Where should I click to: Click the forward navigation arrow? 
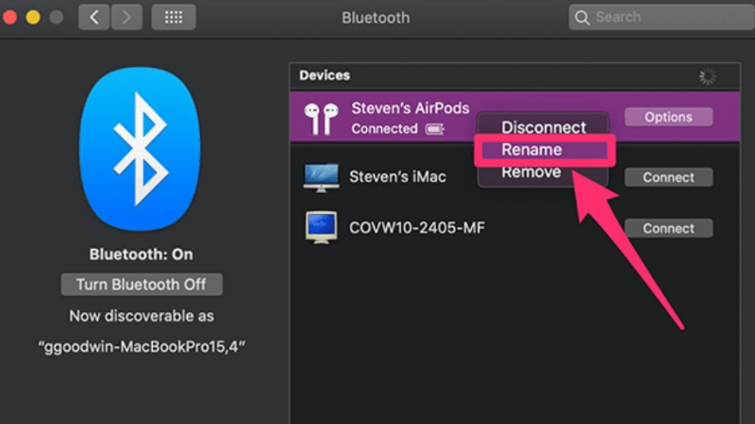(126, 17)
